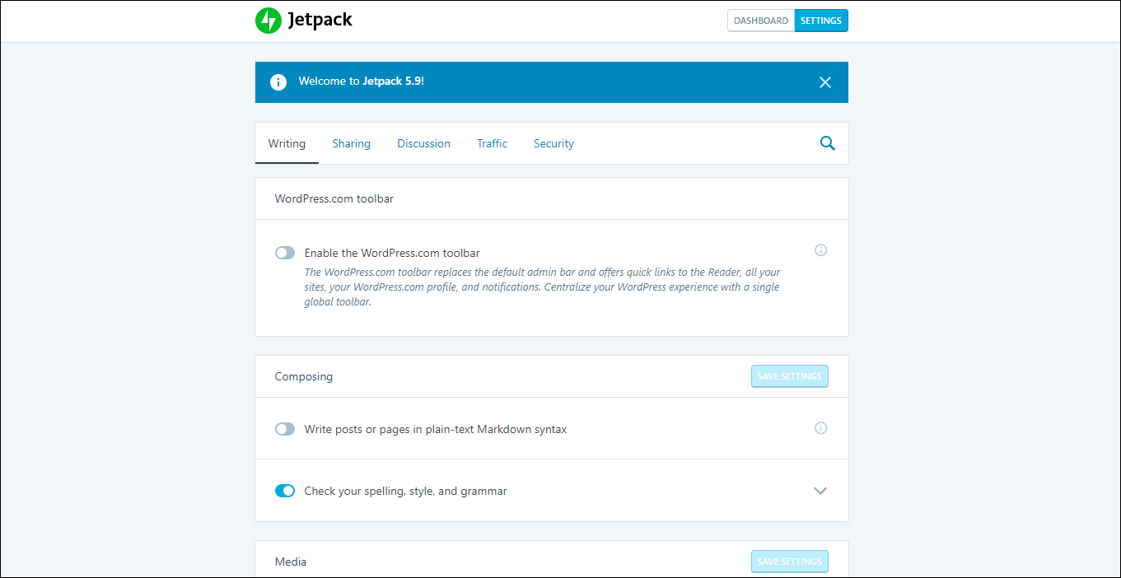
Task: Click the green Jetpack logo icon
Action: pos(269,21)
